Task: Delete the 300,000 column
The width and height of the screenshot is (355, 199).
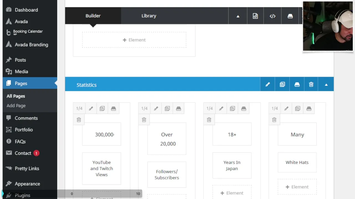Action: [79, 120]
